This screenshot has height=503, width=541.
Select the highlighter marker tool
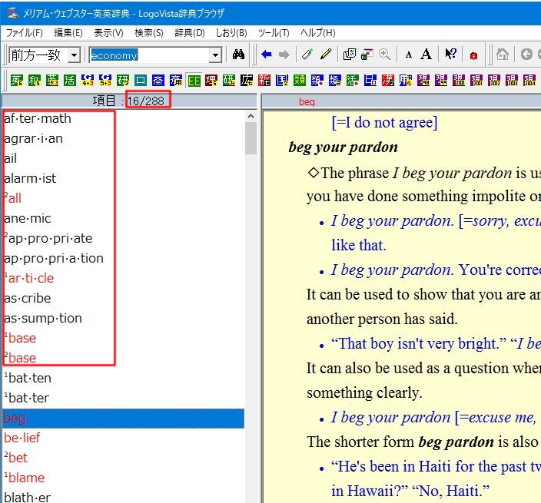click(307, 55)
